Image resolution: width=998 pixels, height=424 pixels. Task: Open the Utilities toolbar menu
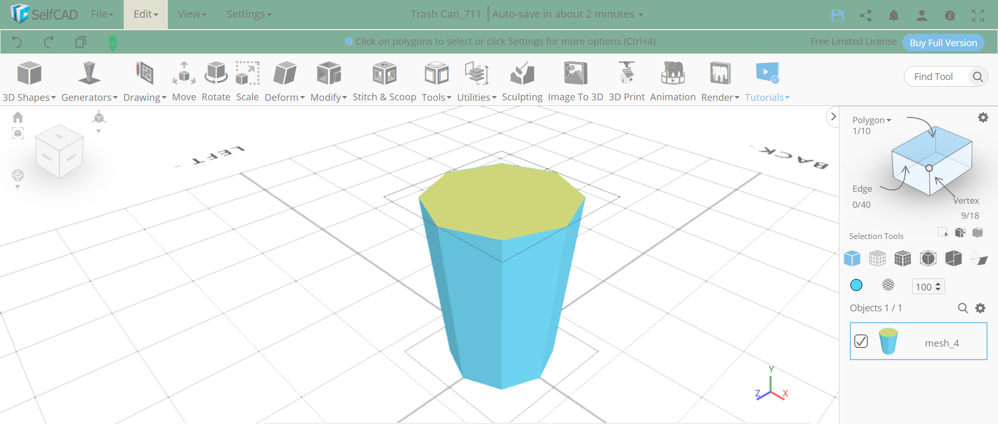tap(477, 81)
